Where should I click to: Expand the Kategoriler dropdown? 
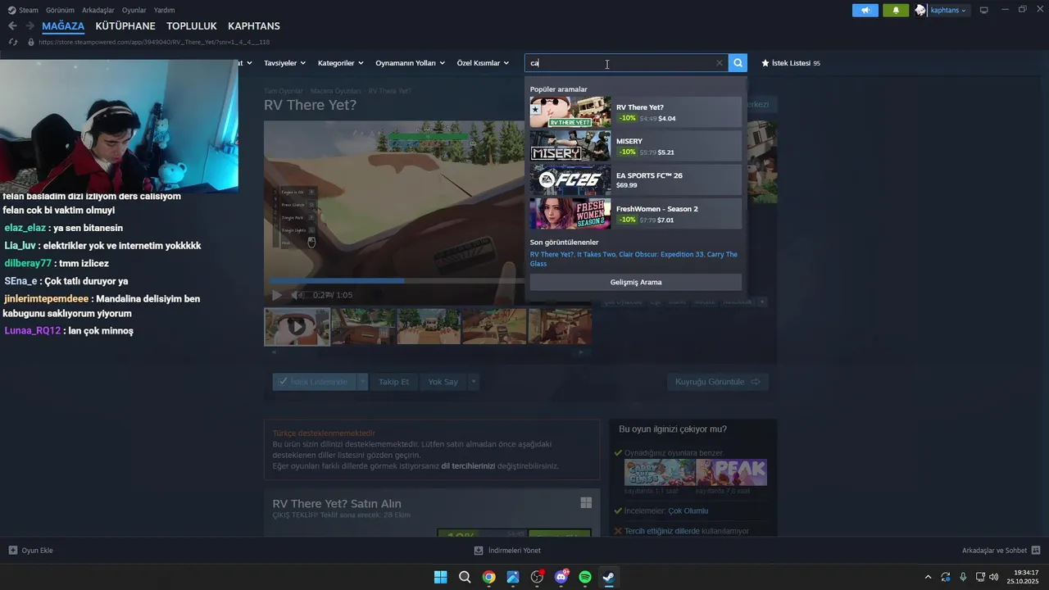pos(340,63)
